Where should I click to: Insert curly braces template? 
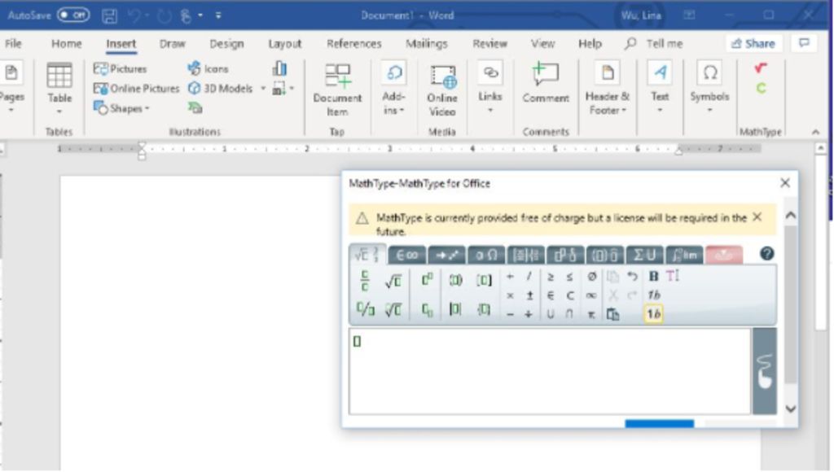point(484,308)
